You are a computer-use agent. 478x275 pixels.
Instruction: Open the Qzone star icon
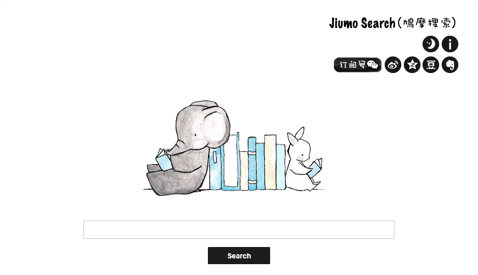click(x=412, y=65)
